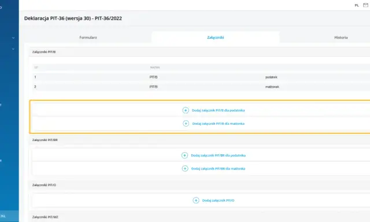Open the Formularz tab

click(88, 37)
